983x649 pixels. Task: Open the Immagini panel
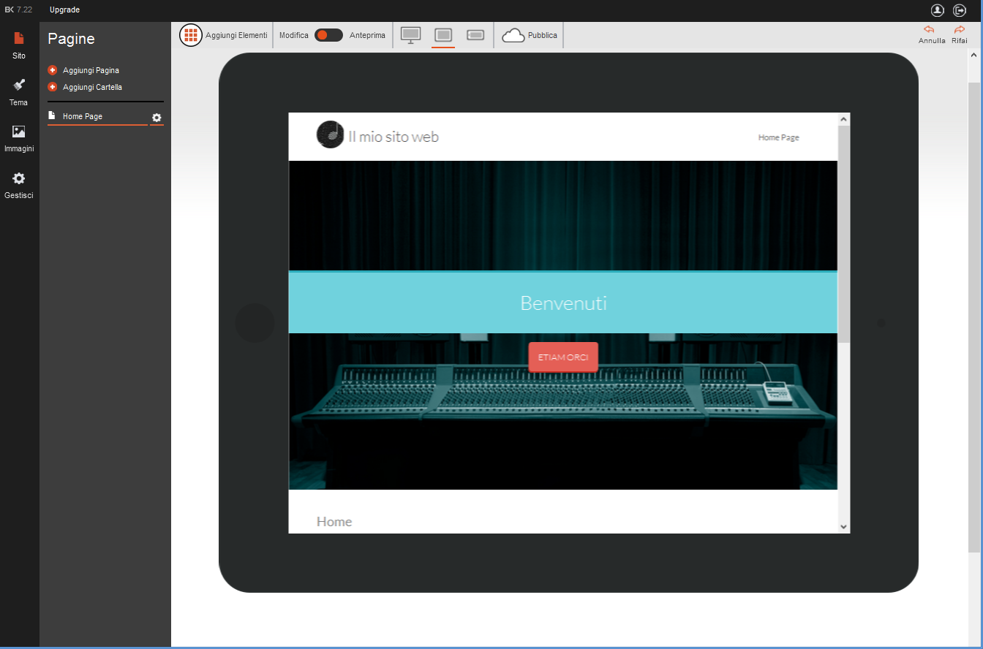(19, 138)
